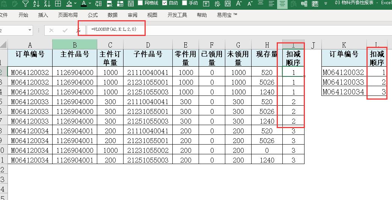The height and width of the screenshot is (200, 392).
Task: Select column A header
Action: point(30,45)
